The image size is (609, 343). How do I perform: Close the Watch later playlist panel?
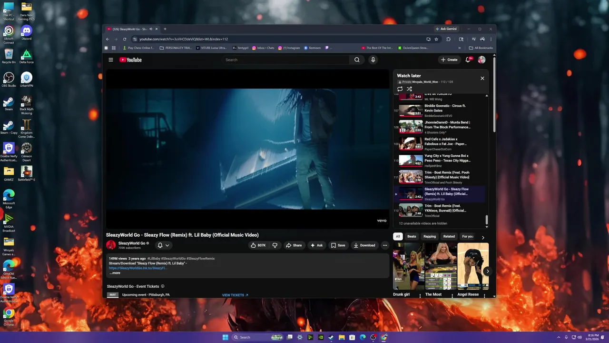pyautogui.click(x=482, y=78)
